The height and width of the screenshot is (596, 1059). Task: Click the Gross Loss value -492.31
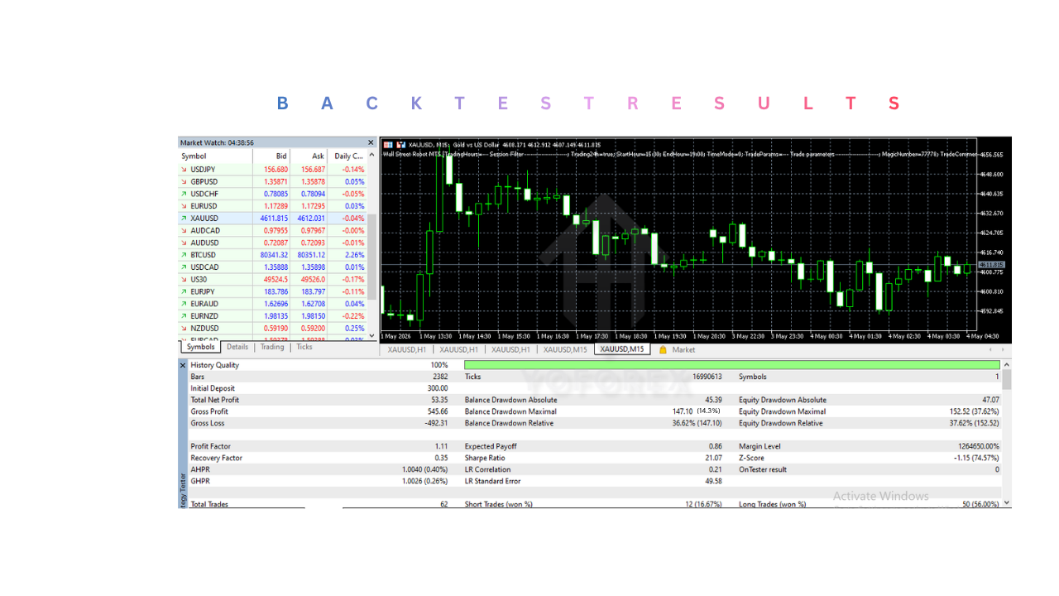(435, 423)
